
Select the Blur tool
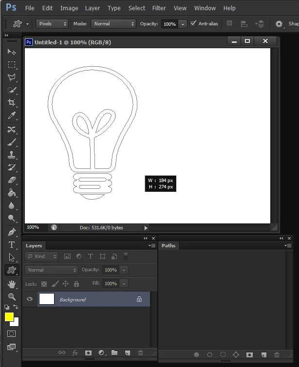(x=12, y=205)
